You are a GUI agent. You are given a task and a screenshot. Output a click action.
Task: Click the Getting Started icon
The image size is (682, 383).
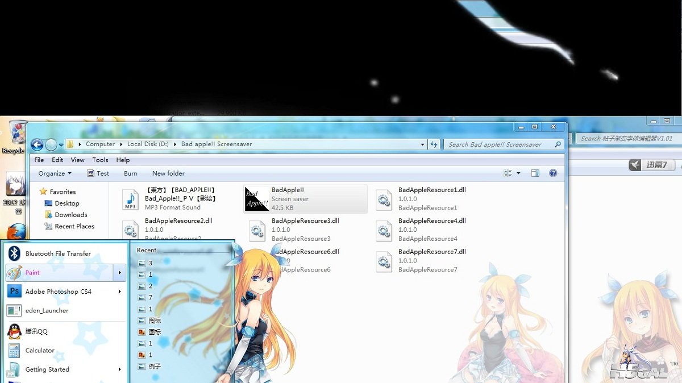pyautogui.click(x=14, y=369)
